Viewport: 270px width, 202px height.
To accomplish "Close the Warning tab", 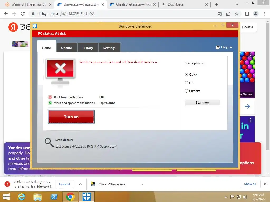I will pyautogui.click(x=50, y=4).
